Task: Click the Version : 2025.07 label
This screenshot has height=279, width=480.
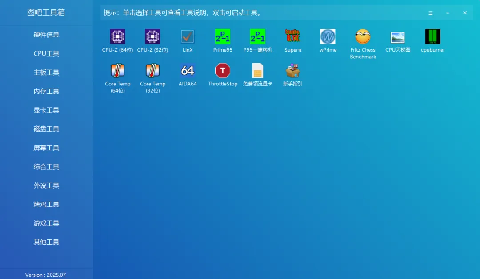Action: tap(45, 275)
